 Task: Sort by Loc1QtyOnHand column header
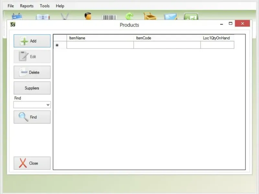point(217,38)
